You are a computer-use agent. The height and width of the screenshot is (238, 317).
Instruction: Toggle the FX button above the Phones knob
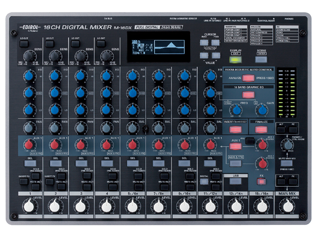tap(293, 130)
